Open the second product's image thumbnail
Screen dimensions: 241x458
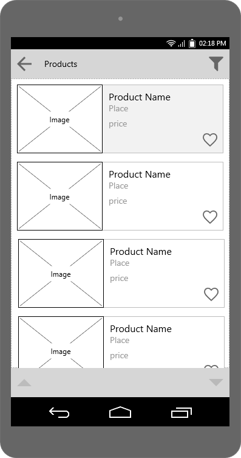point(59,196)
